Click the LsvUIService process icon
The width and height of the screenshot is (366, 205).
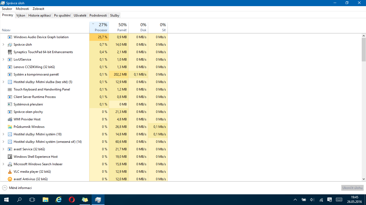[10, 60]
